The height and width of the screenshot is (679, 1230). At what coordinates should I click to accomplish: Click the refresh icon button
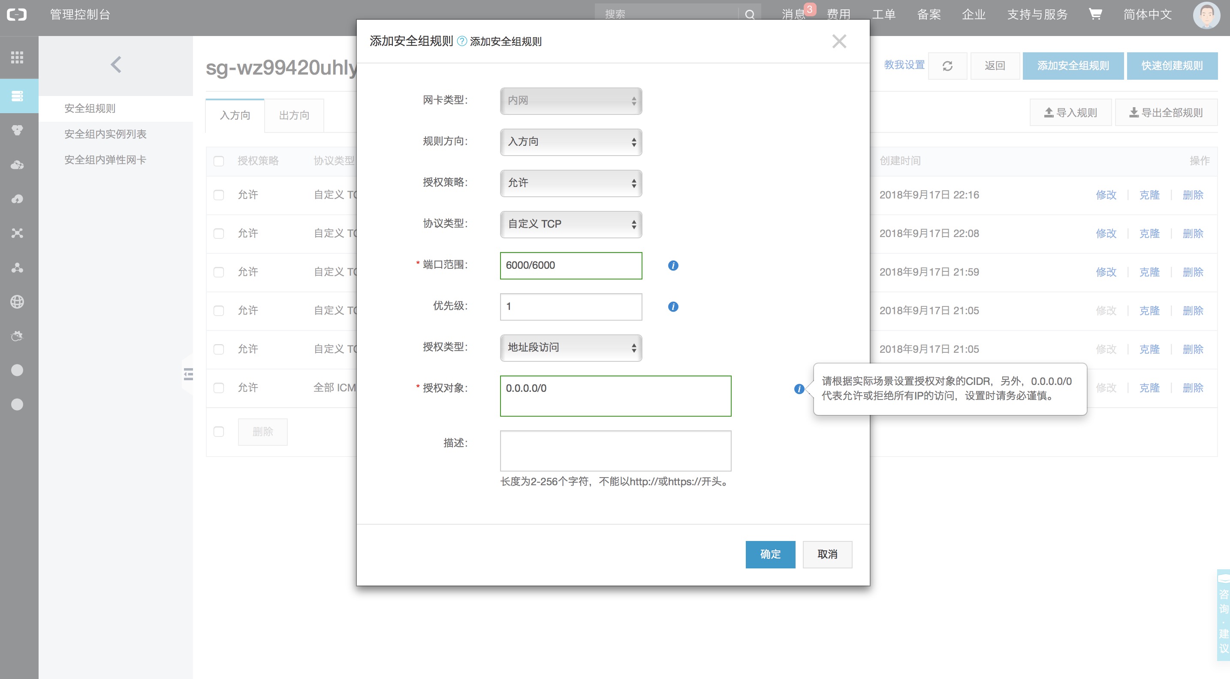[947, 66]
